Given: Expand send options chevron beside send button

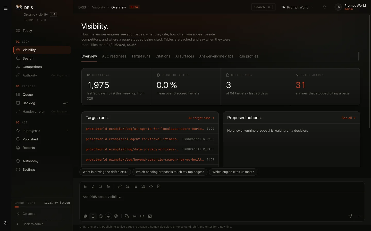Looking at the screenshot, I should tap(359, 216).
